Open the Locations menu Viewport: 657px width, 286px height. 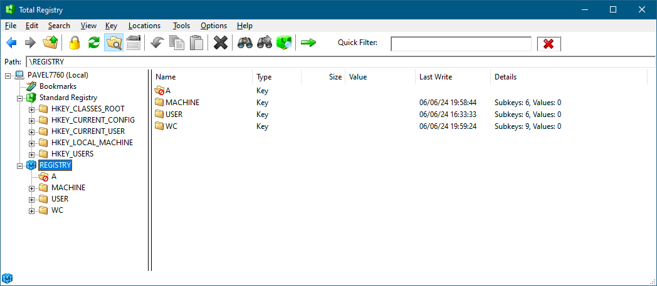click(x=144, y=26)
